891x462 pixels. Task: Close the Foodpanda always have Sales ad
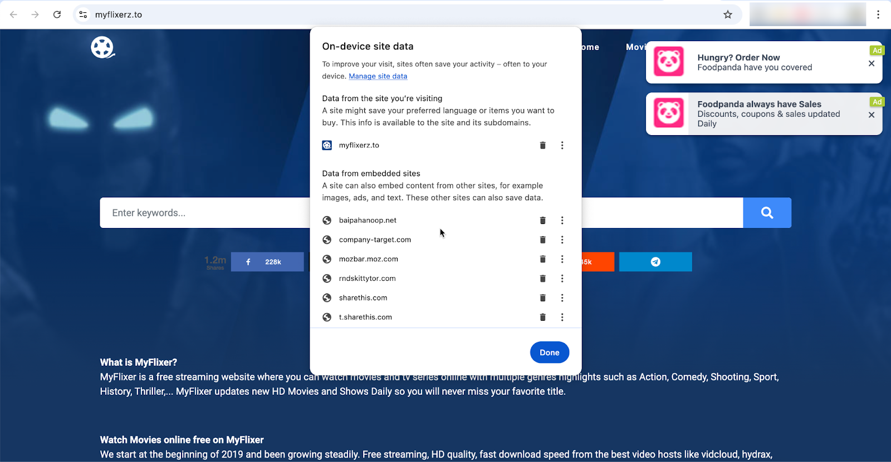tap(872, 115)
